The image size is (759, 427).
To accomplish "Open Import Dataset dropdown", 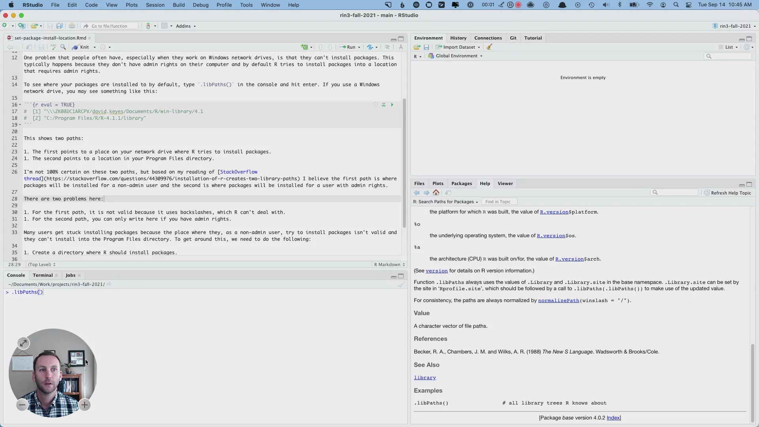I will [459, 47].
